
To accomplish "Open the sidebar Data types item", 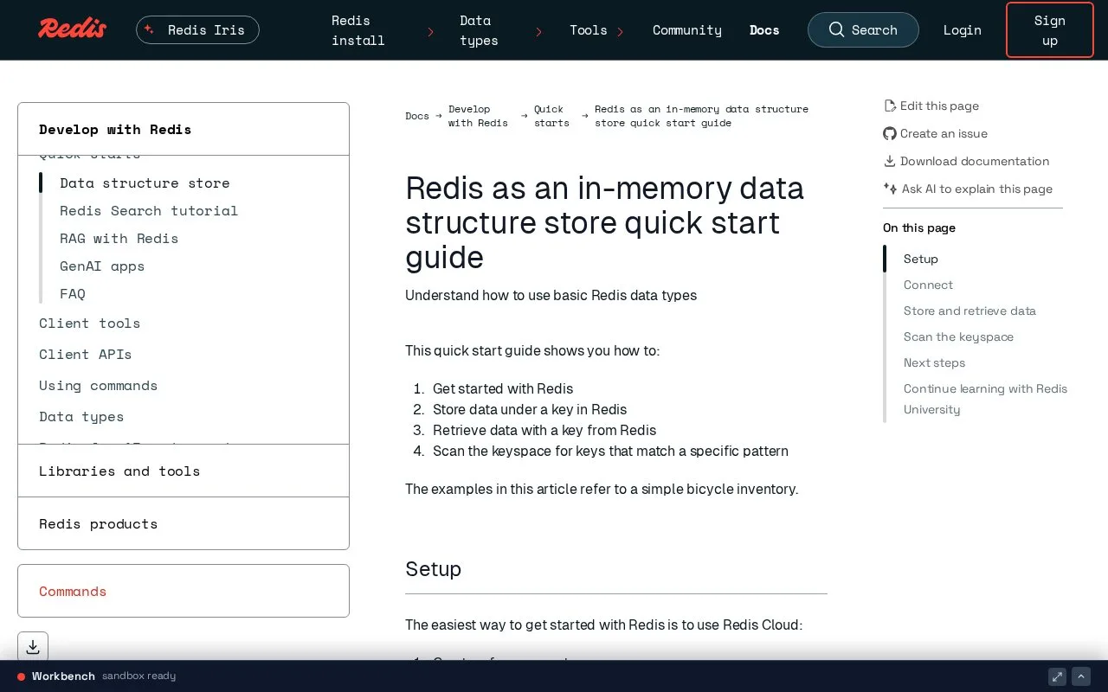I will click(81, 416).
